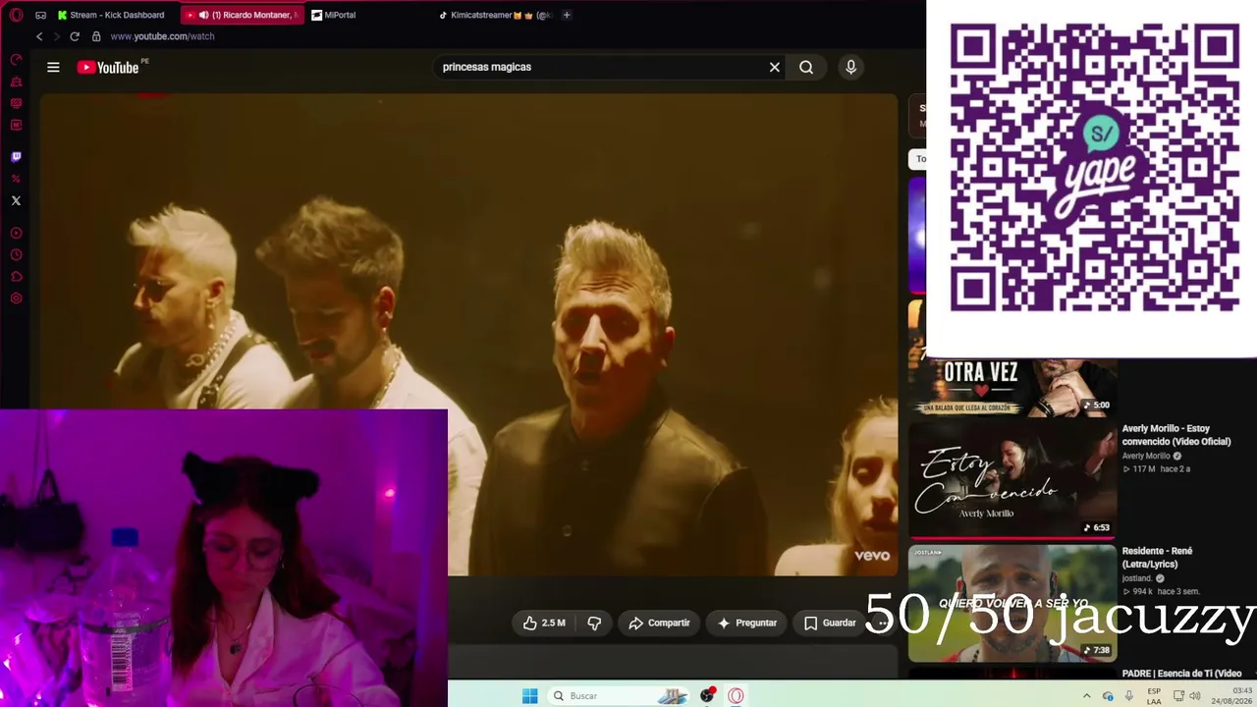Open 'Averly Morillo - Estoy convencido' video title
The height and width of the screenshot is (707, 1257).
click(1176, 435)
